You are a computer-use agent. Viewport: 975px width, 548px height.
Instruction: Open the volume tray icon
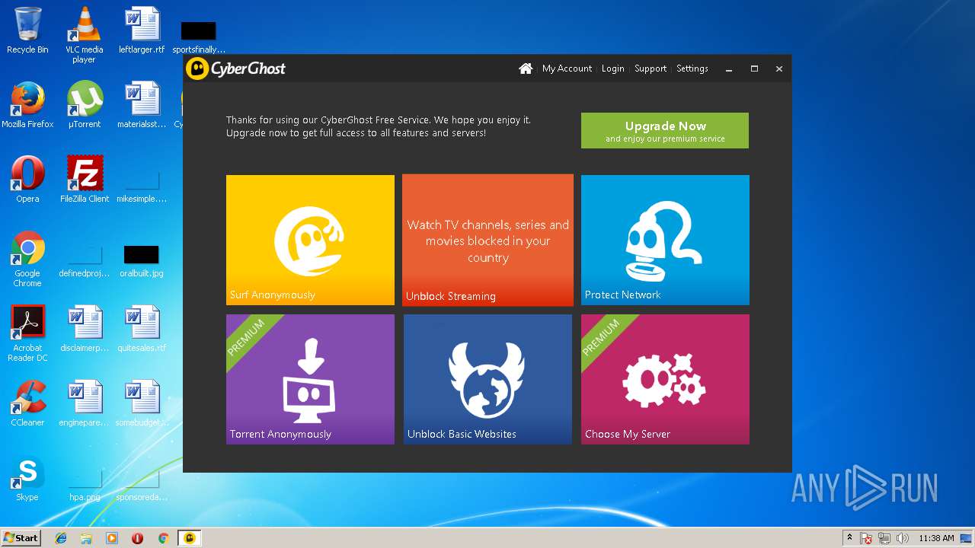click(x=903, y=538)
